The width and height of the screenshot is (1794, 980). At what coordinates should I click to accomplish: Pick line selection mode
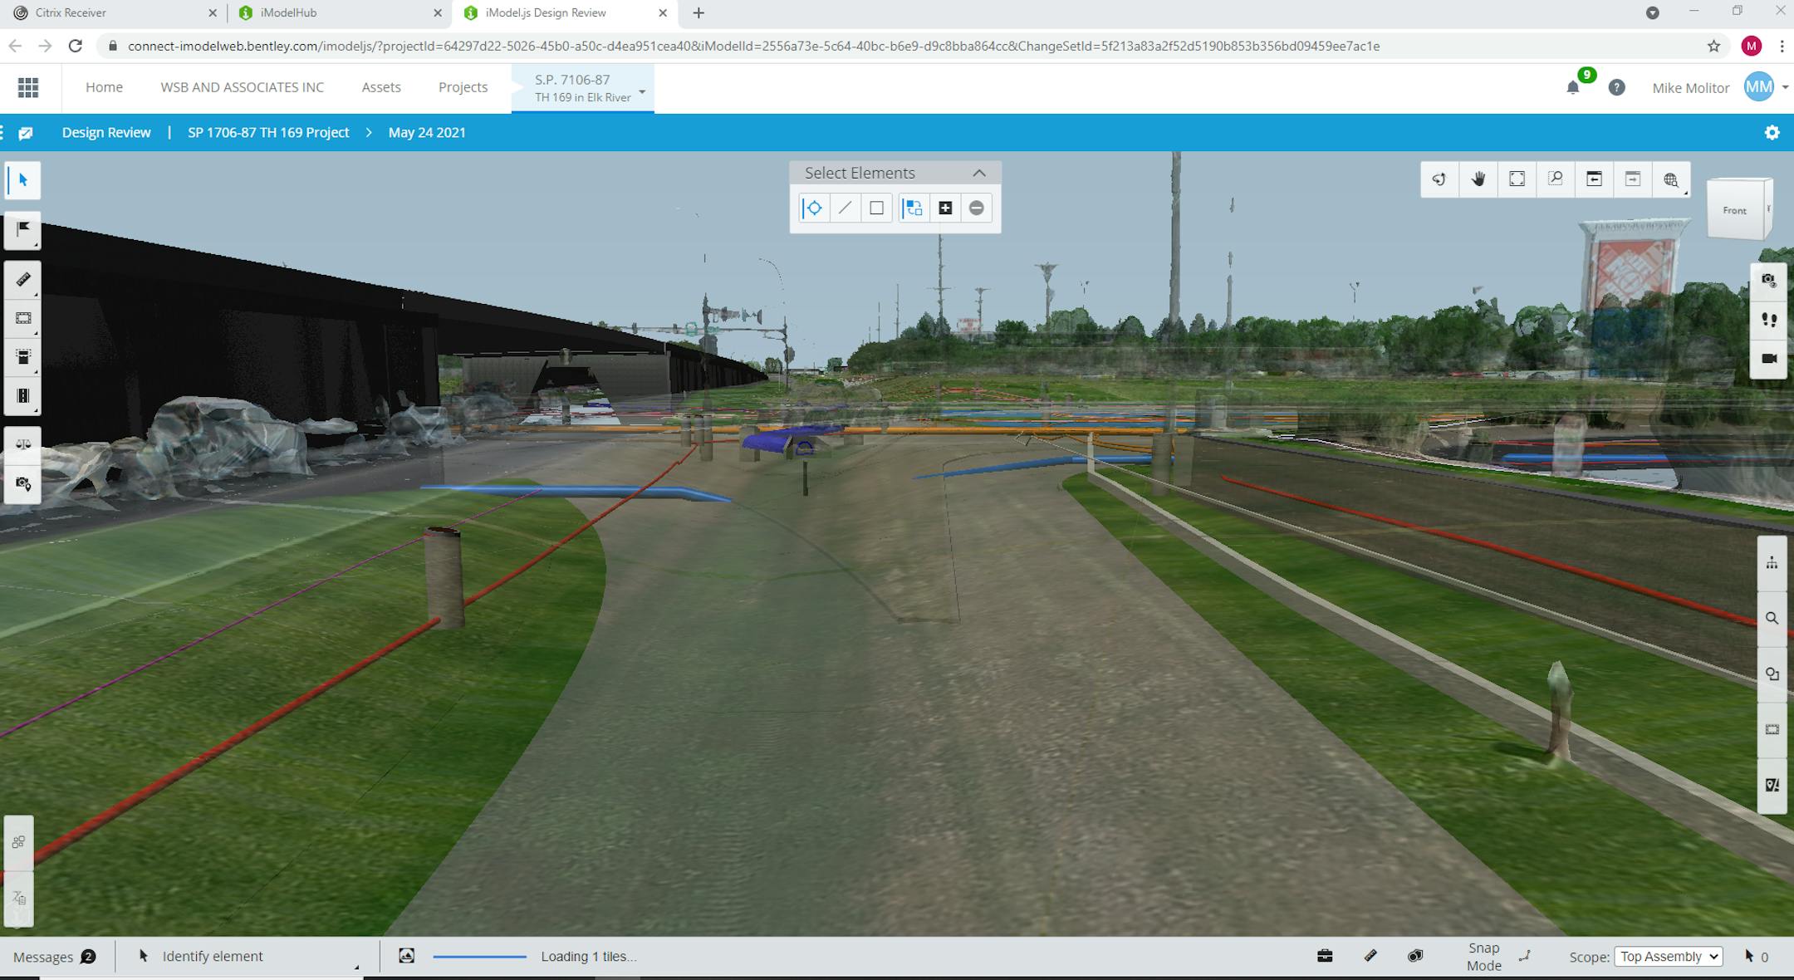tap(845, 208)
